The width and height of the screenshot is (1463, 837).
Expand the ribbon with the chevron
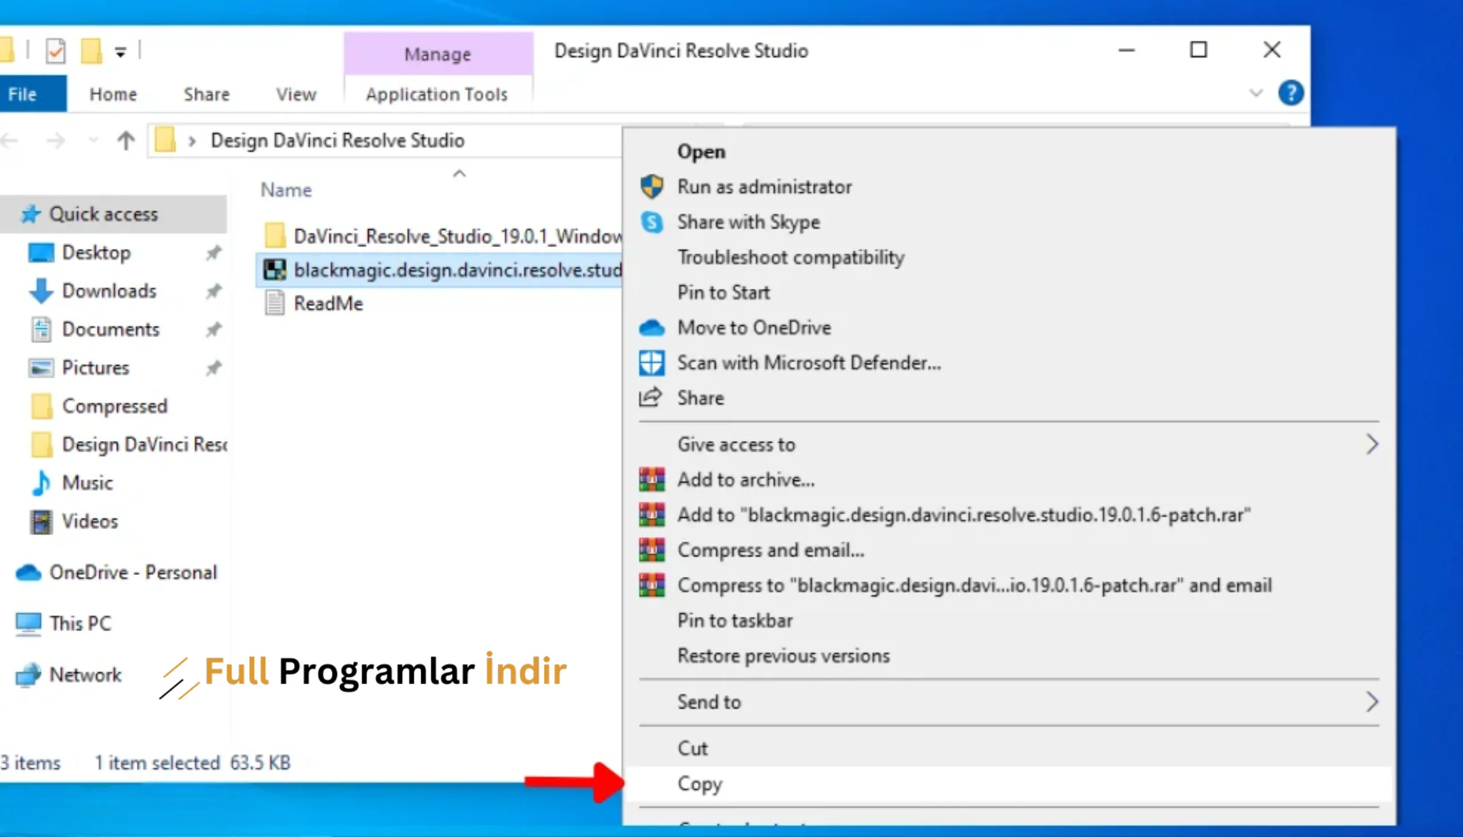[1256, 93]
